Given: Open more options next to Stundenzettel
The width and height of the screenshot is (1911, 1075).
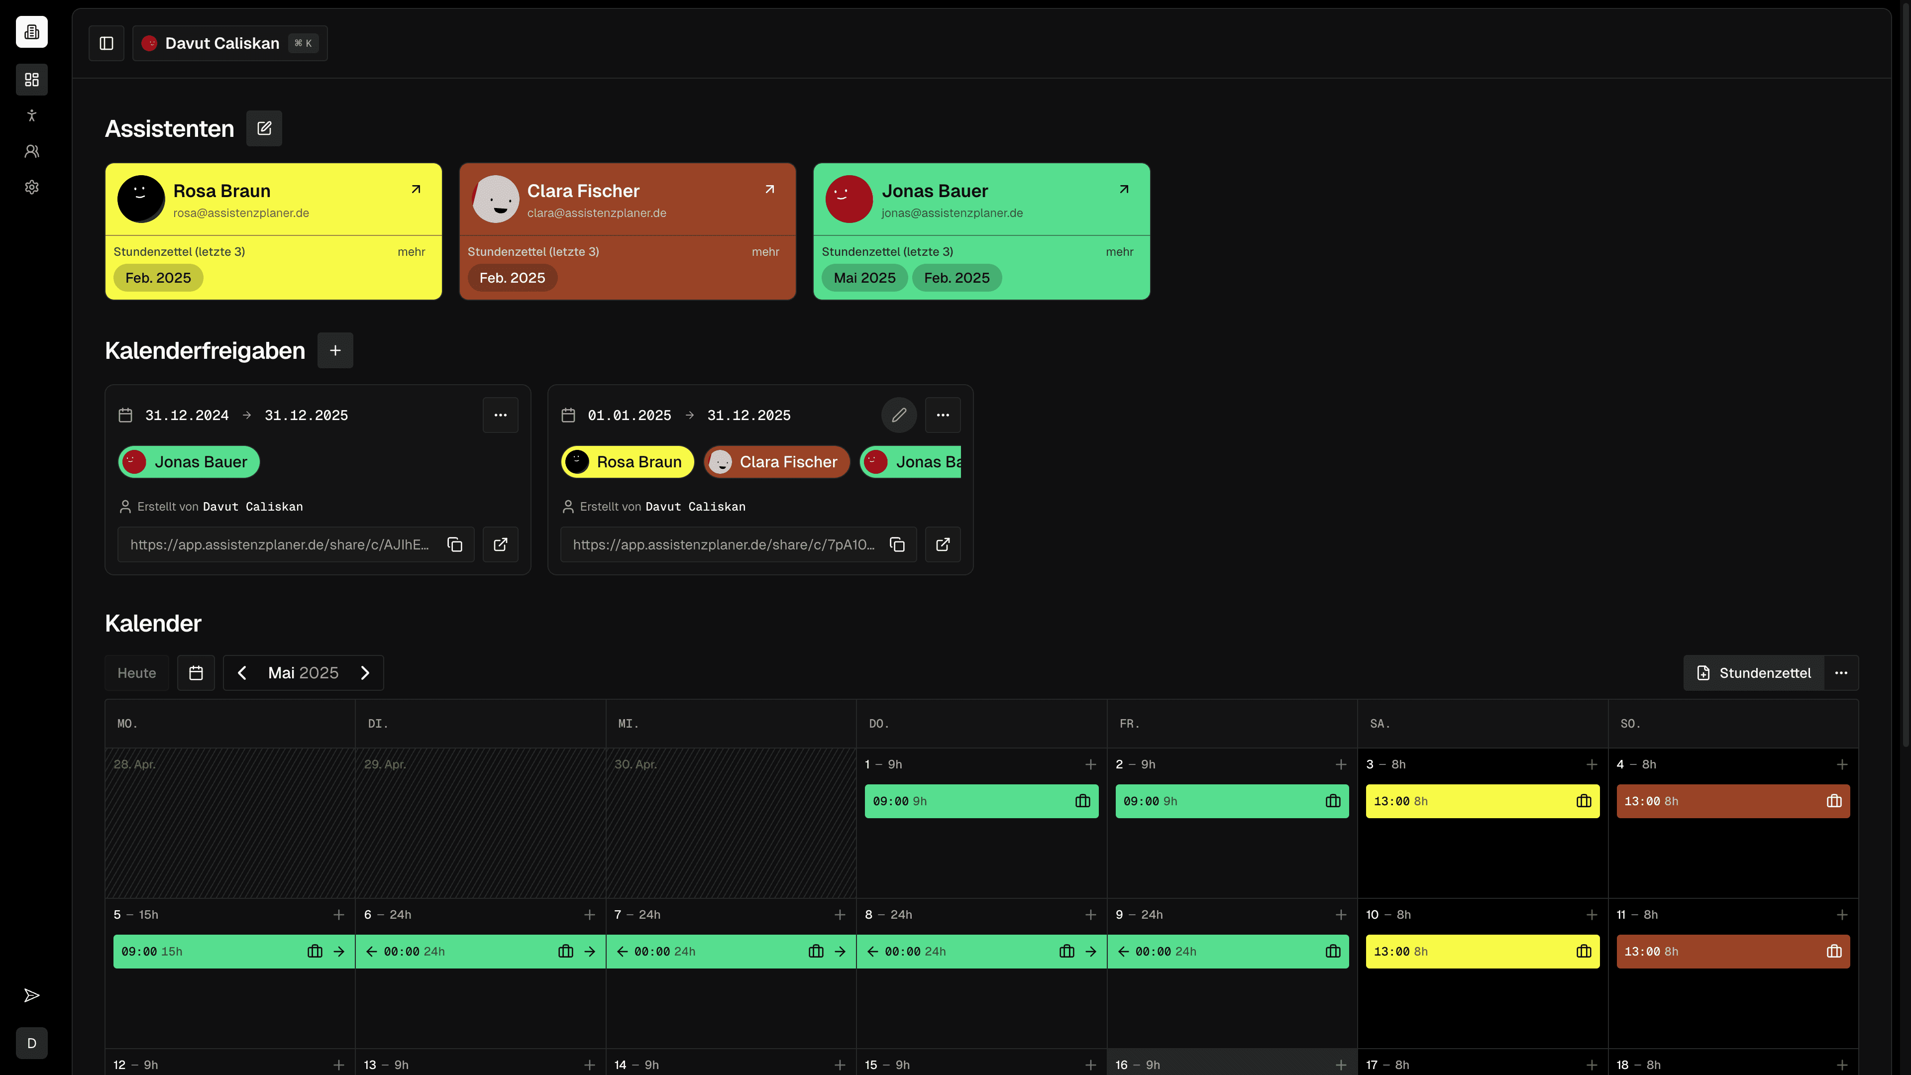Looking at the screenshot, I should click(1841, 673).
